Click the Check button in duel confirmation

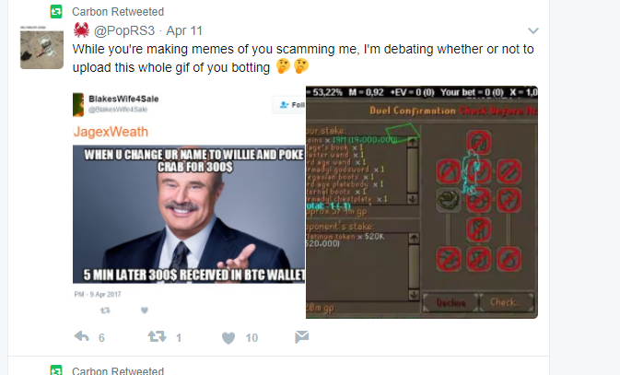coord(506,302)
